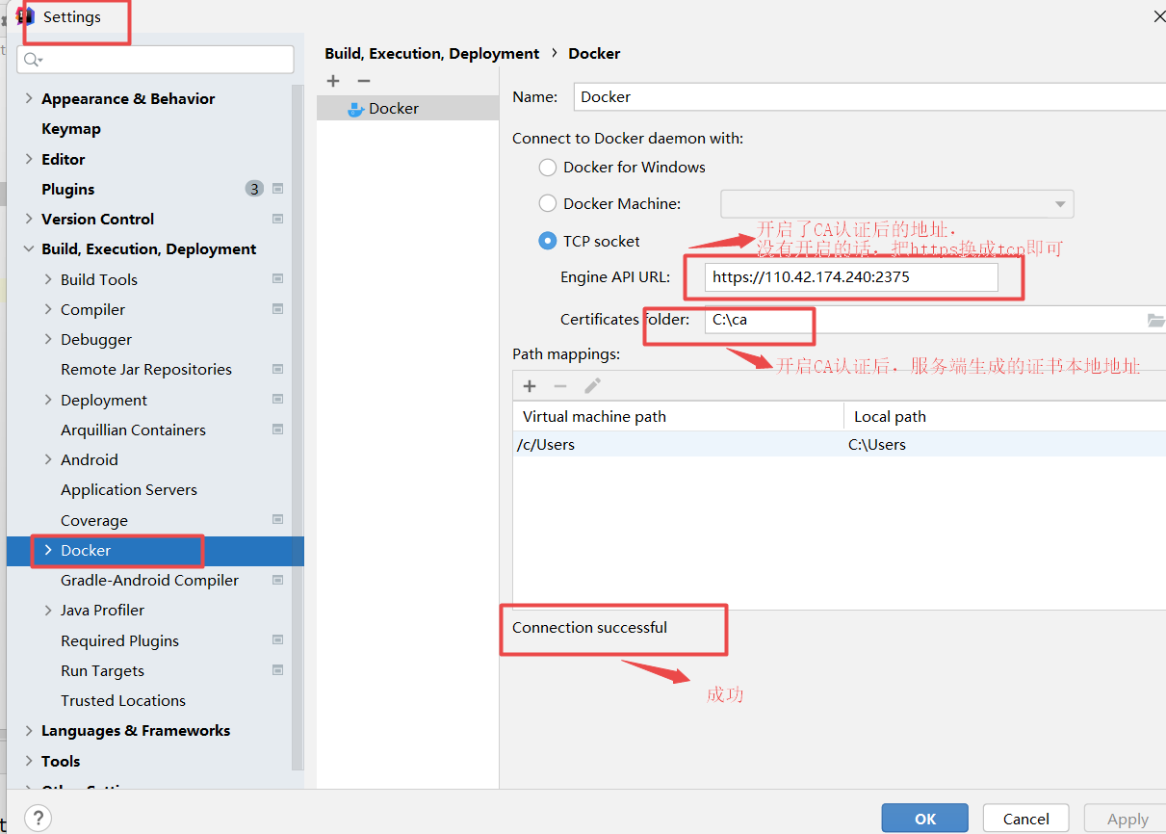Expand Appearance & Behavior section

click(x=29, y=98)
